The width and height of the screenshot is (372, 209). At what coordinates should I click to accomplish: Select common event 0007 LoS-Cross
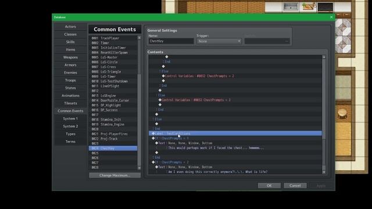[113, 67]
